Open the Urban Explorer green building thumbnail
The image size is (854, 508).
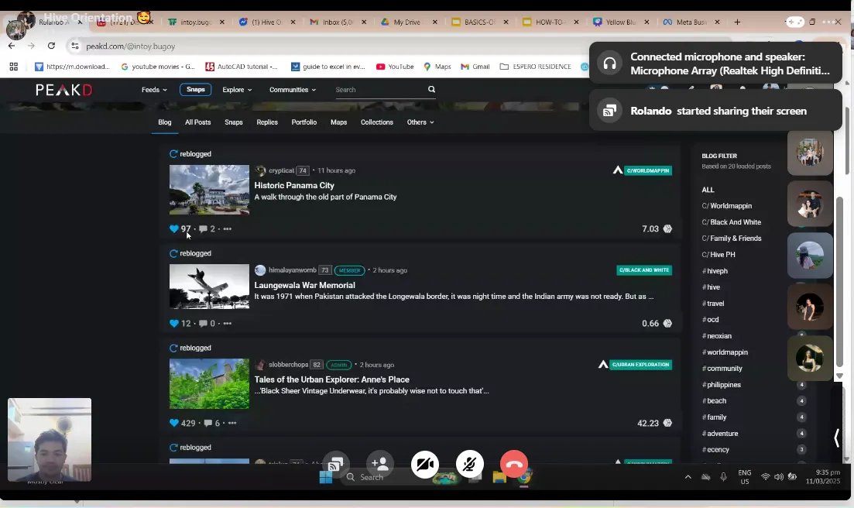coord(209,383)
